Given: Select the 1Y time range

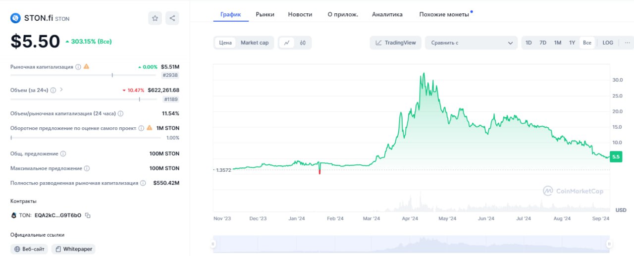Looking at the screenshot, I should (572, 43).
